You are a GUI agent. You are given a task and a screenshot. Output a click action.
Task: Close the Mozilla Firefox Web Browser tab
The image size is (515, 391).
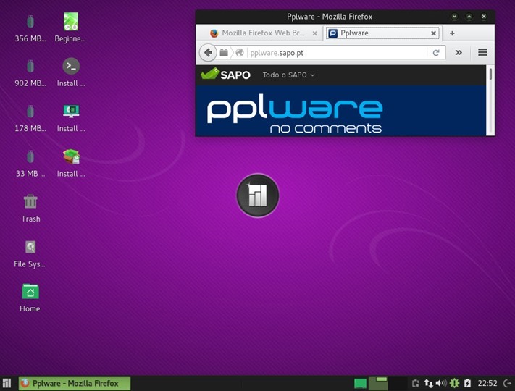point(314,33)
